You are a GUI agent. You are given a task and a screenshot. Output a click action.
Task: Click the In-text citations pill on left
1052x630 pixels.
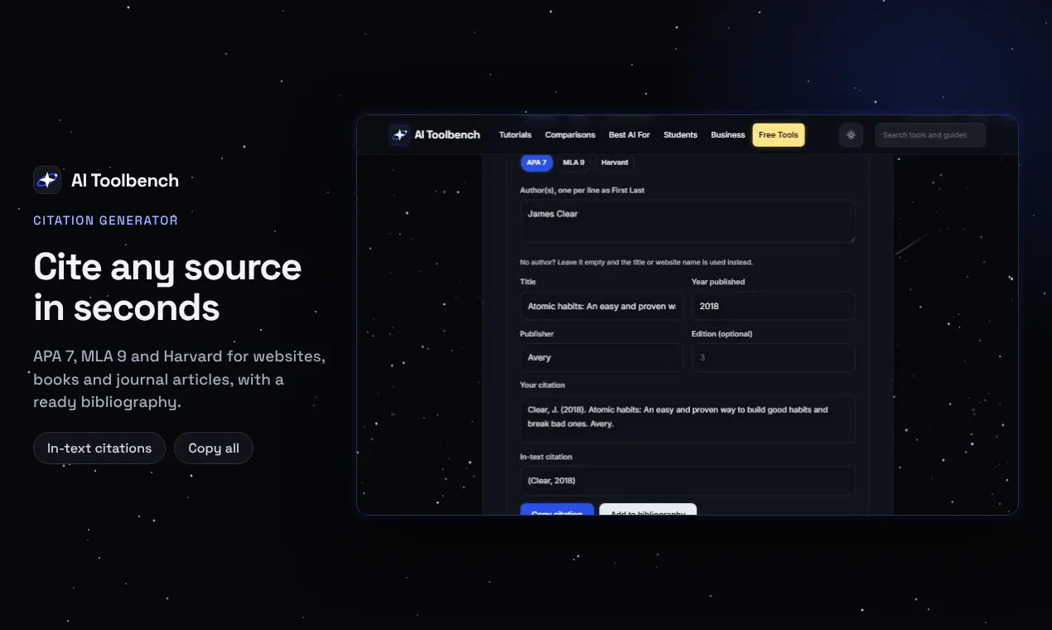tap(99, 448)
